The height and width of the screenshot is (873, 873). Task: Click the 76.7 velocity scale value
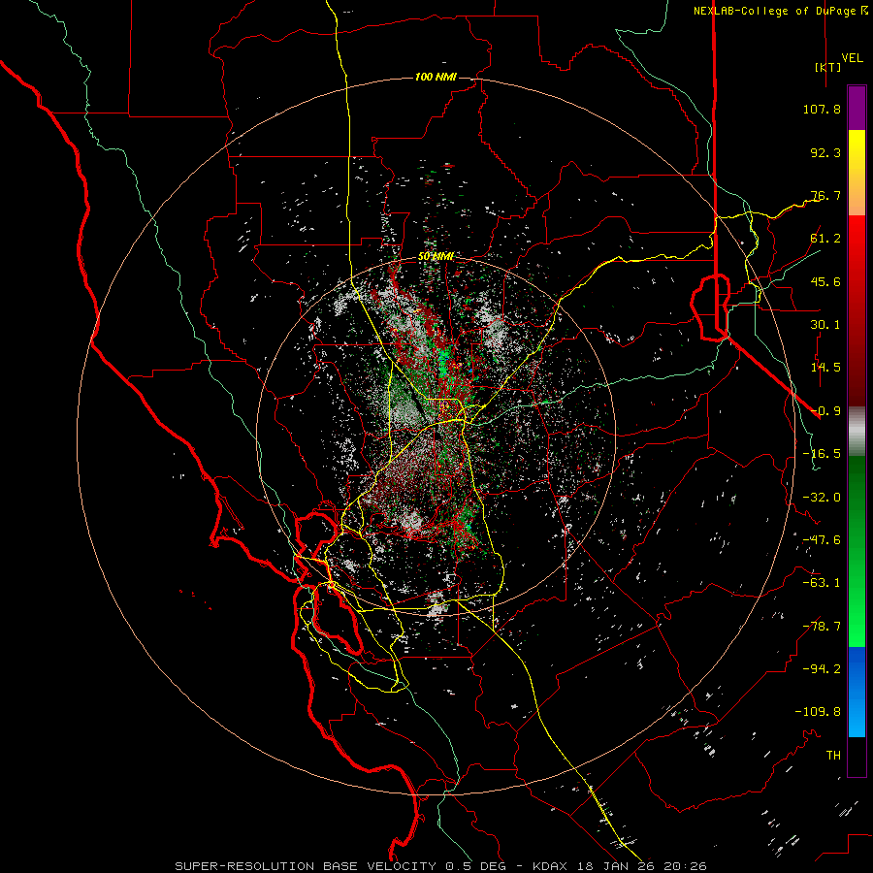click(825, 195)
